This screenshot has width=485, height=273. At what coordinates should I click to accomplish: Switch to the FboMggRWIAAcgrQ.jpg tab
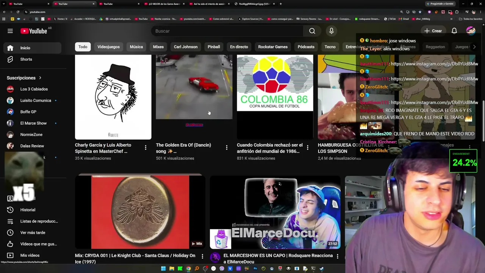coord(254,4)
